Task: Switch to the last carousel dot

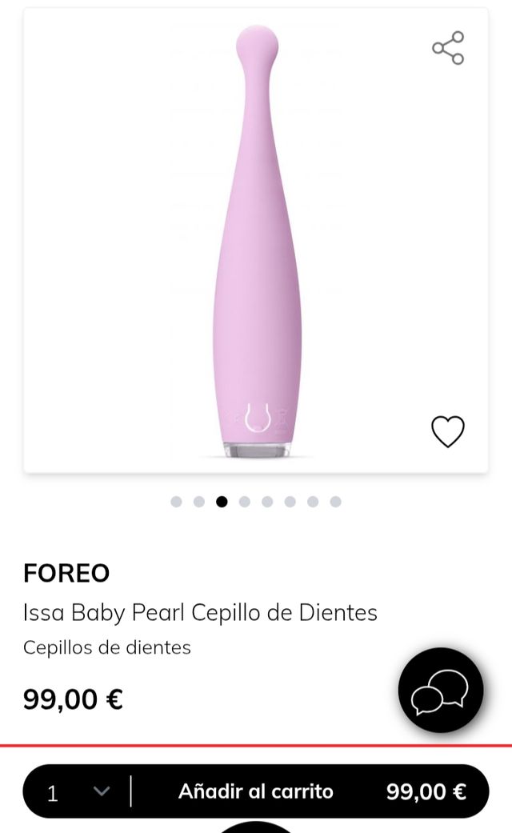Action: [x=334, y=502]
